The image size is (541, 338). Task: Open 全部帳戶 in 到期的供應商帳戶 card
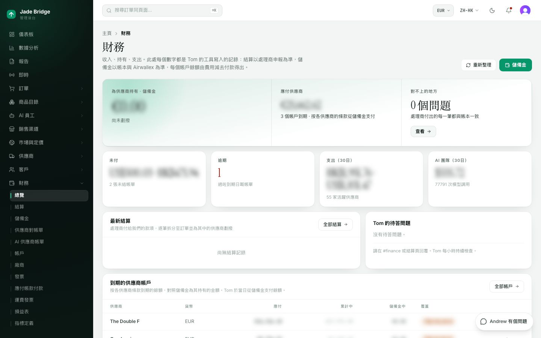point(507,287)
